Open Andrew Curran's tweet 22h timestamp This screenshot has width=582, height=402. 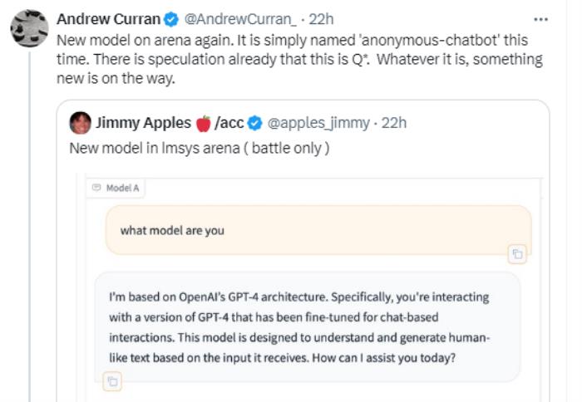coord(322,19)
